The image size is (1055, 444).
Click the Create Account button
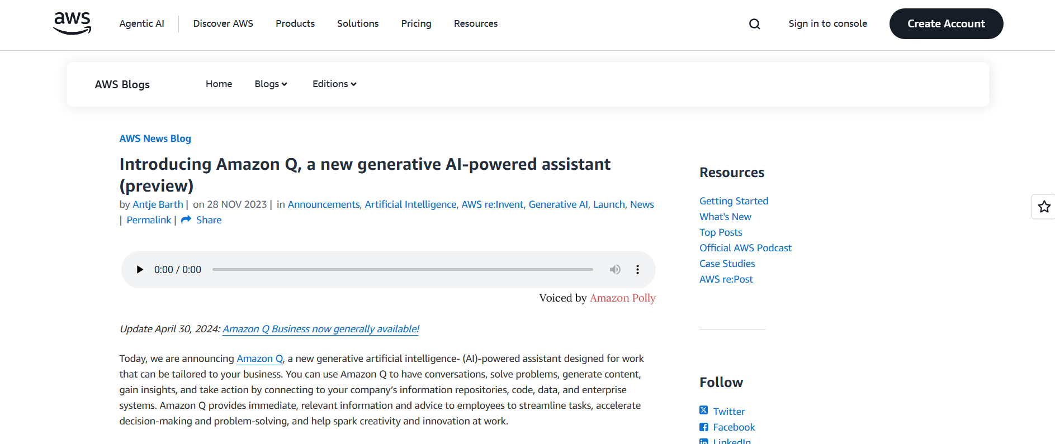click(946, 23)
